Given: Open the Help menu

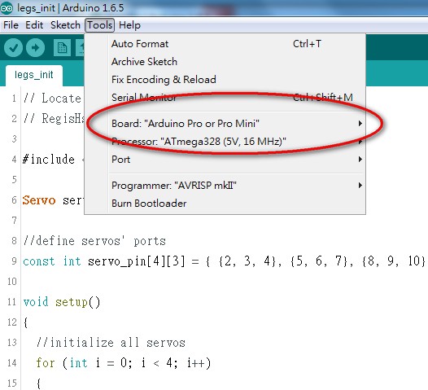Looking at the screenshot, I should pos(129,25).
